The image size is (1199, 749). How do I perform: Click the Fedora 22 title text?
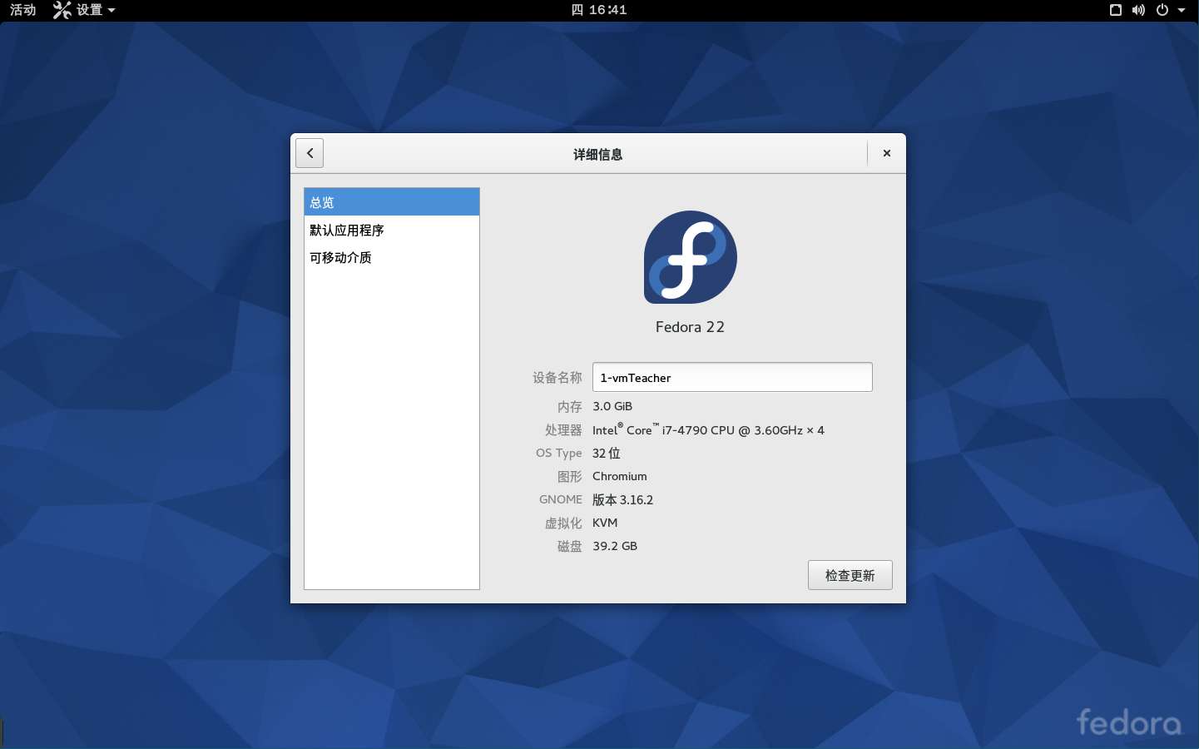[x=690, y=327]
